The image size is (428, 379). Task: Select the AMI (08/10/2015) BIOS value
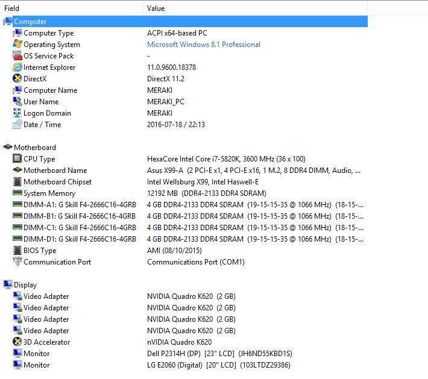point(174,251)
